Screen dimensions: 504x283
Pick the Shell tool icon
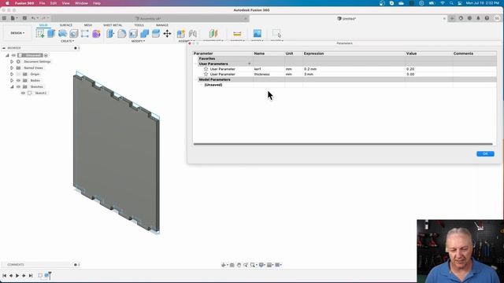click(x=133, y=33)
